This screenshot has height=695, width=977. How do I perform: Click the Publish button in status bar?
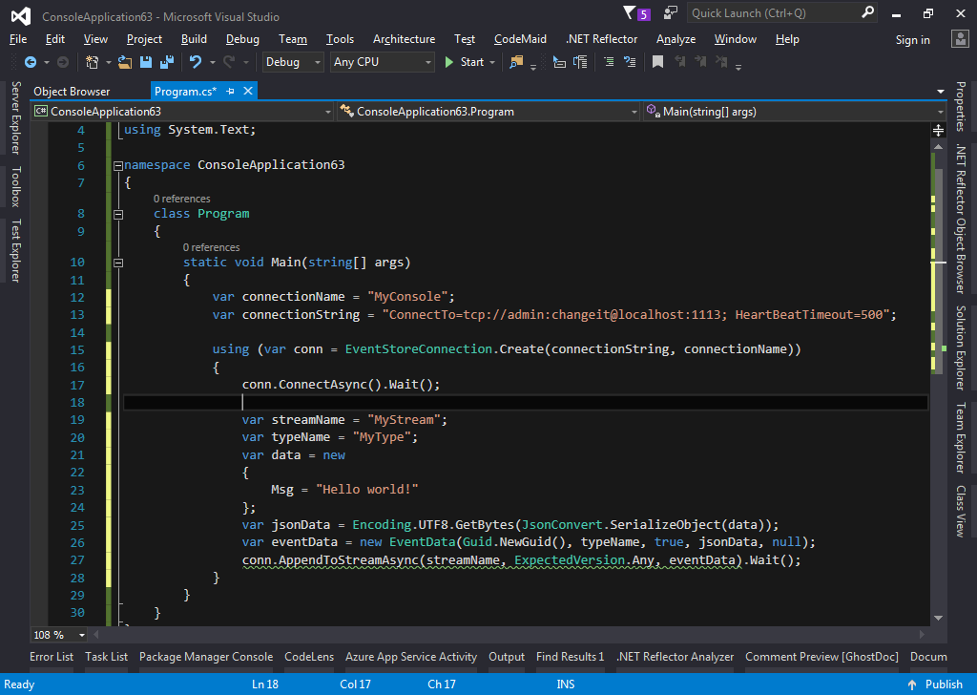pyautogui.click(x=936, y=684)
